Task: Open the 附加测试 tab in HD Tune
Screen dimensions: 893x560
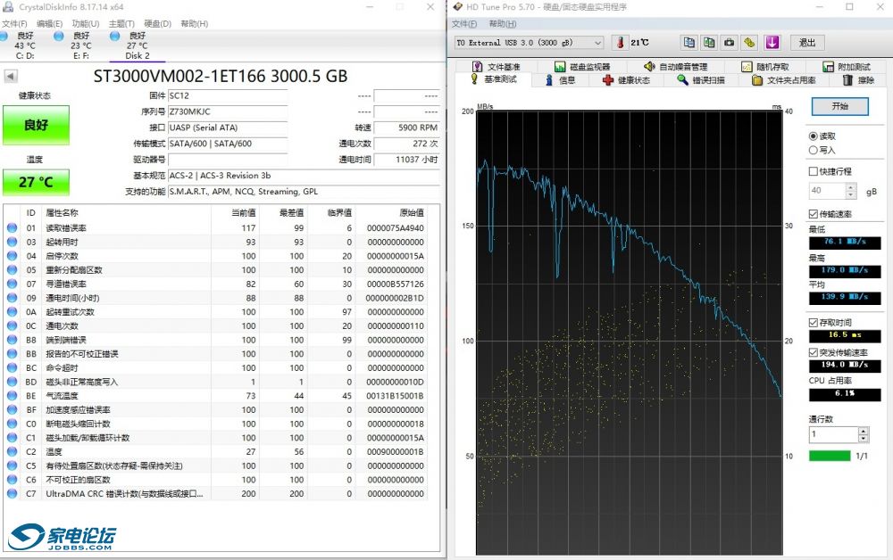Action: point(847,67)
